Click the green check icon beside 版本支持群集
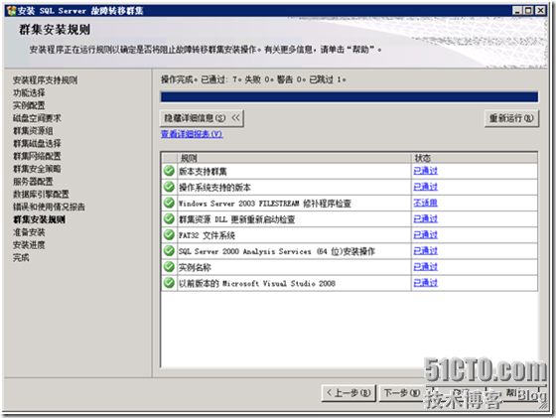The width and height of the screenshot is (556, 418). (x=169, y=171)
